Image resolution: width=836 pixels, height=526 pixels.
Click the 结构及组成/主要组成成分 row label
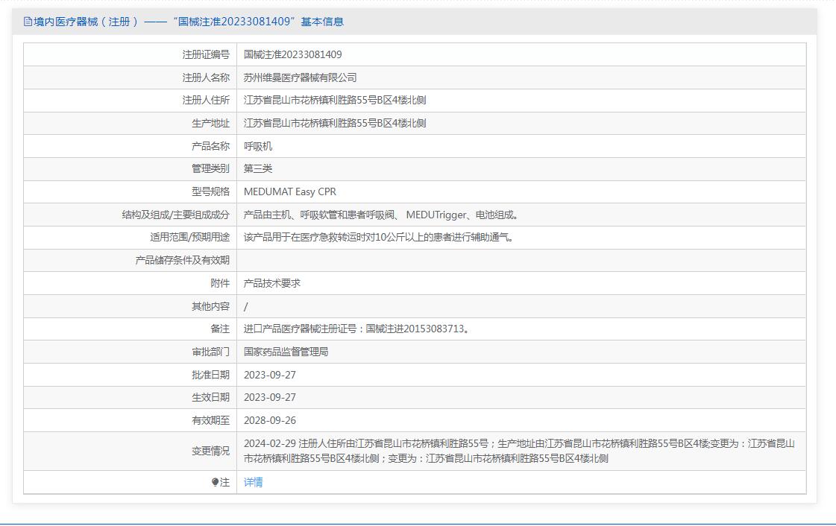[176, 215]
